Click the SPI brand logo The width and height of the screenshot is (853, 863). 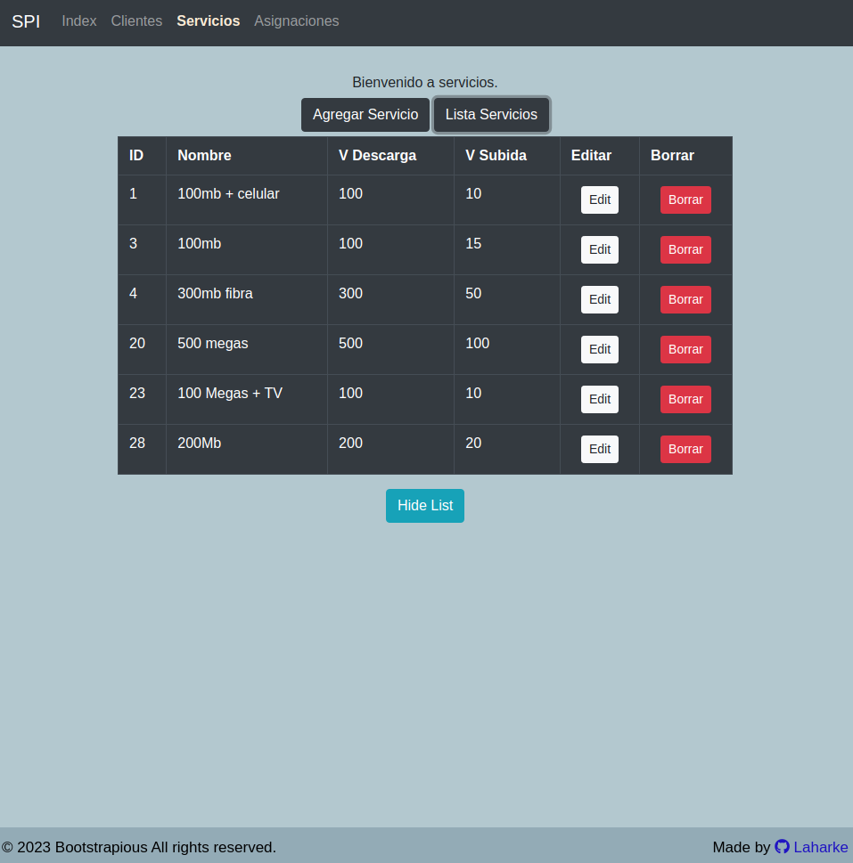pyautogui.click(x=26, y=21)
